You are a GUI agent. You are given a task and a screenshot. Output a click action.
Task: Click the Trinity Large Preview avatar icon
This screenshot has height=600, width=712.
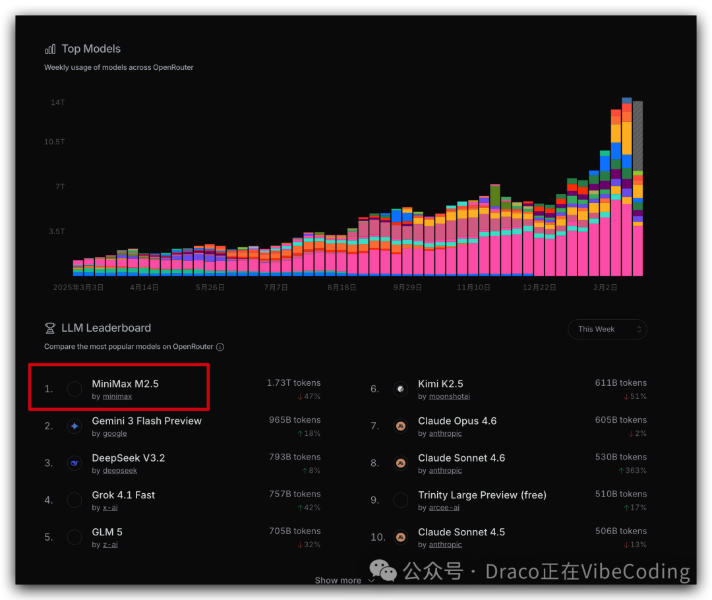(401, 500)
